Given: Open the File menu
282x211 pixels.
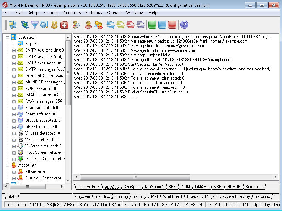Looking at the screenshot, I should pos(7,13).
